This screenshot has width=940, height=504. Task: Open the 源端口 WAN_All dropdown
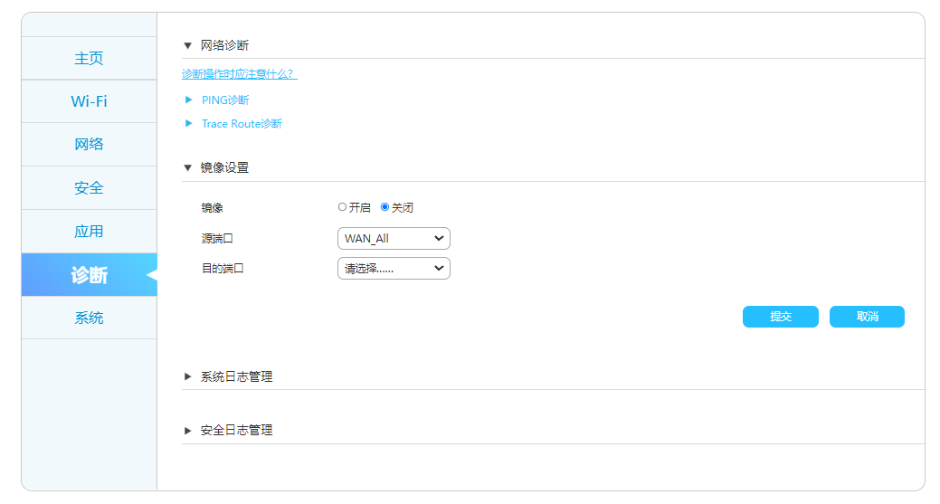394,239
